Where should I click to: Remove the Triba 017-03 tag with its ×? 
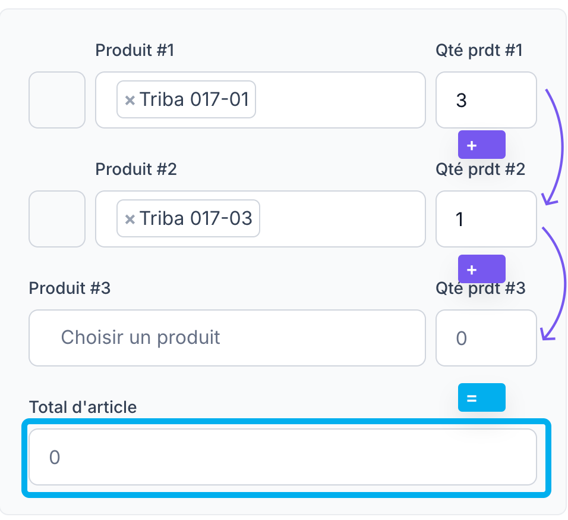(x=130, y=220)
